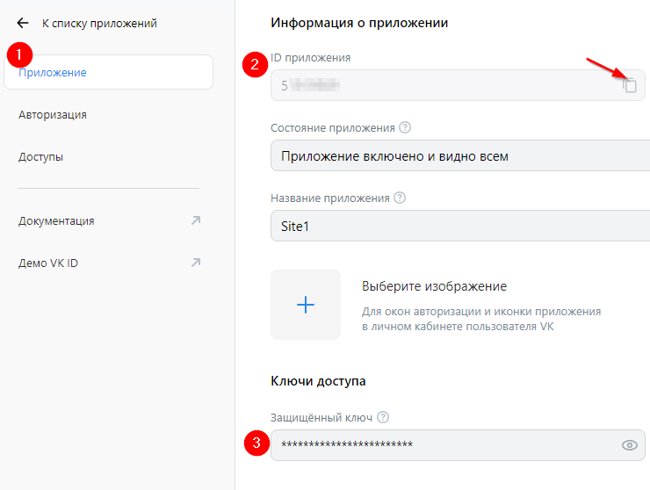This screenshot has width=650, height=490.
Task: Click the help icon next to 'Название приложения'
Action: point(400,198)
